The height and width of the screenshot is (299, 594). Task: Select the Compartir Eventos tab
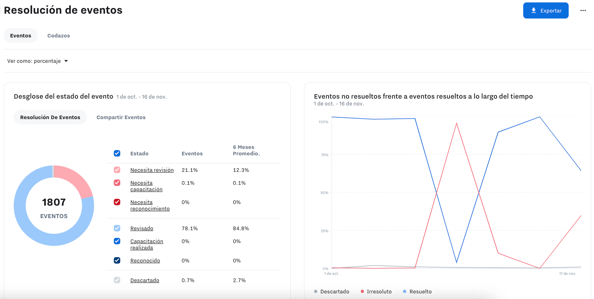121,117
